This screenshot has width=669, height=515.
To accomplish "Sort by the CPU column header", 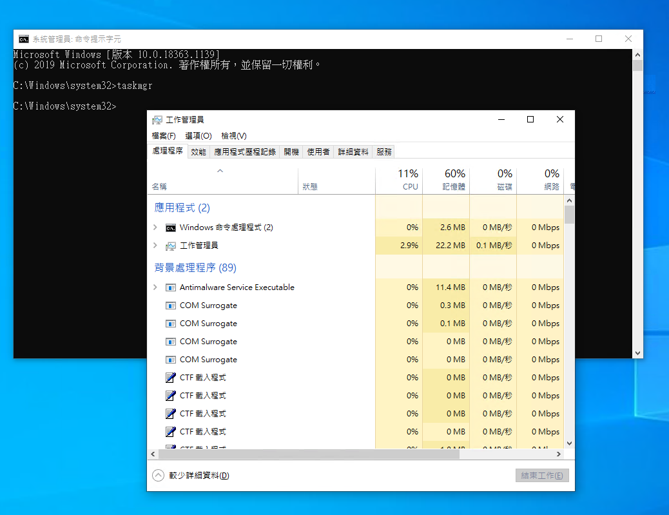I will point(399,181).
